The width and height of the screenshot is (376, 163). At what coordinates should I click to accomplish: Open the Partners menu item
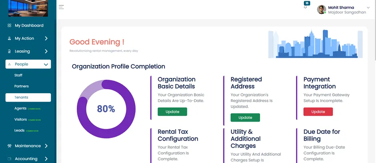pyautogui.click(x=21, y=86)
